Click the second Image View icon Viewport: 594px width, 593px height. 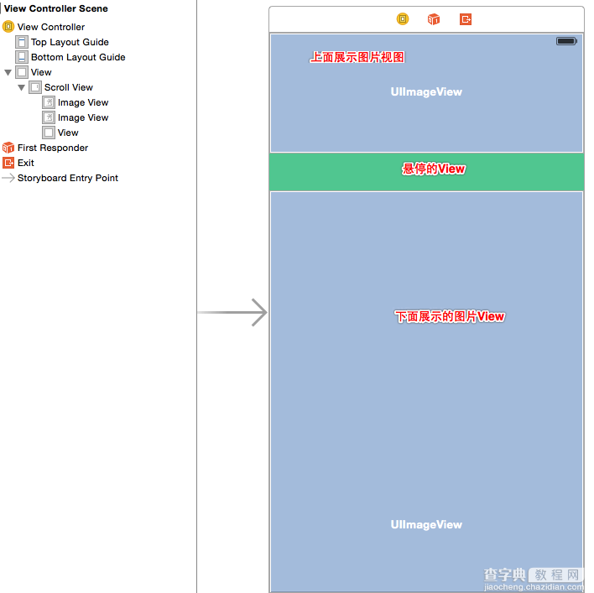(x=49, y=117)
